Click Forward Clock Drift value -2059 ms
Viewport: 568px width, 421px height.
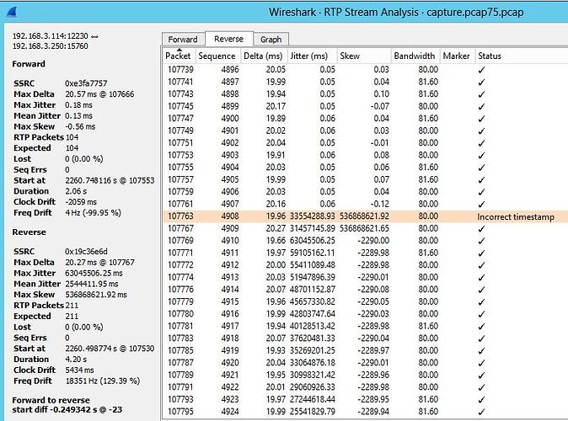coord(80,202)
